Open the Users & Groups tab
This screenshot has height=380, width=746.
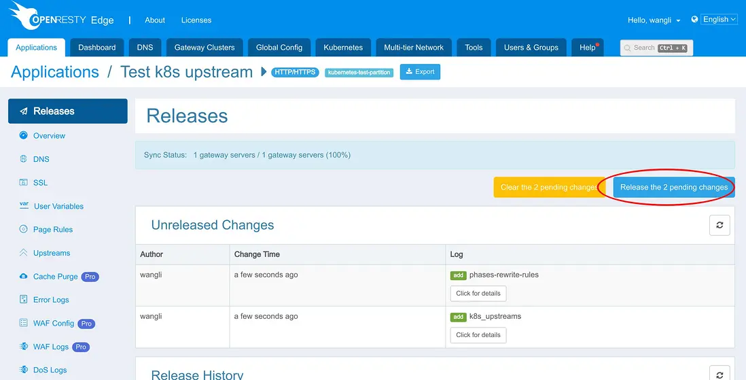(x=531, y=48)
